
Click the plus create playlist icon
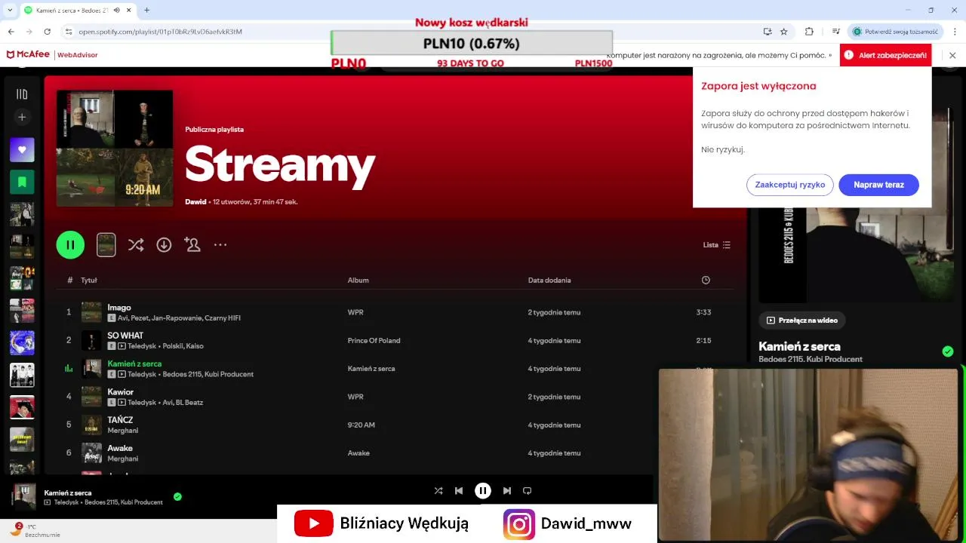(22, 117)
